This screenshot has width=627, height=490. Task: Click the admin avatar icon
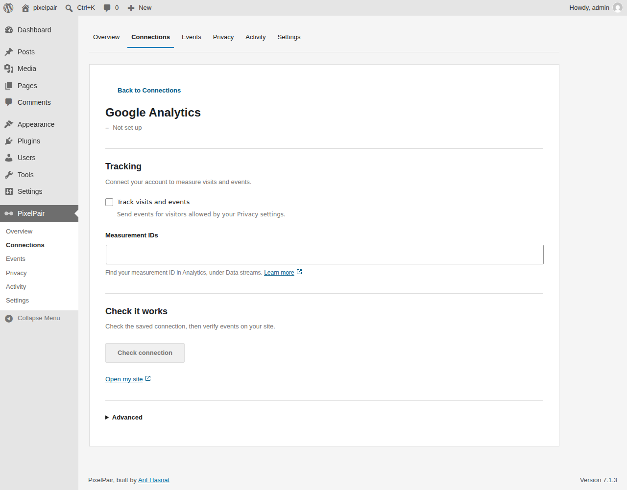click(618, 8)
